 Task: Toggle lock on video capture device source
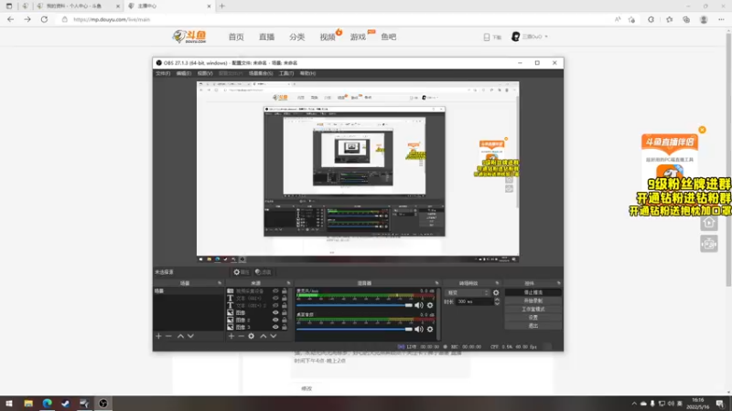tap(285, 290)
